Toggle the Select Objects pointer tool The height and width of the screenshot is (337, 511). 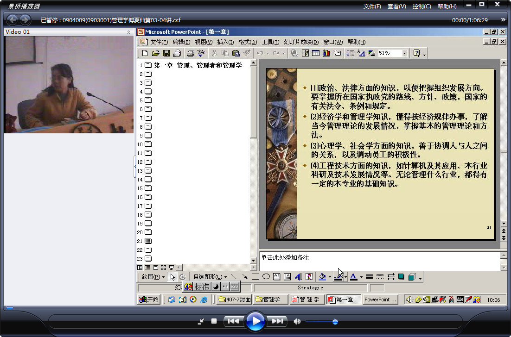pos(172,277)
